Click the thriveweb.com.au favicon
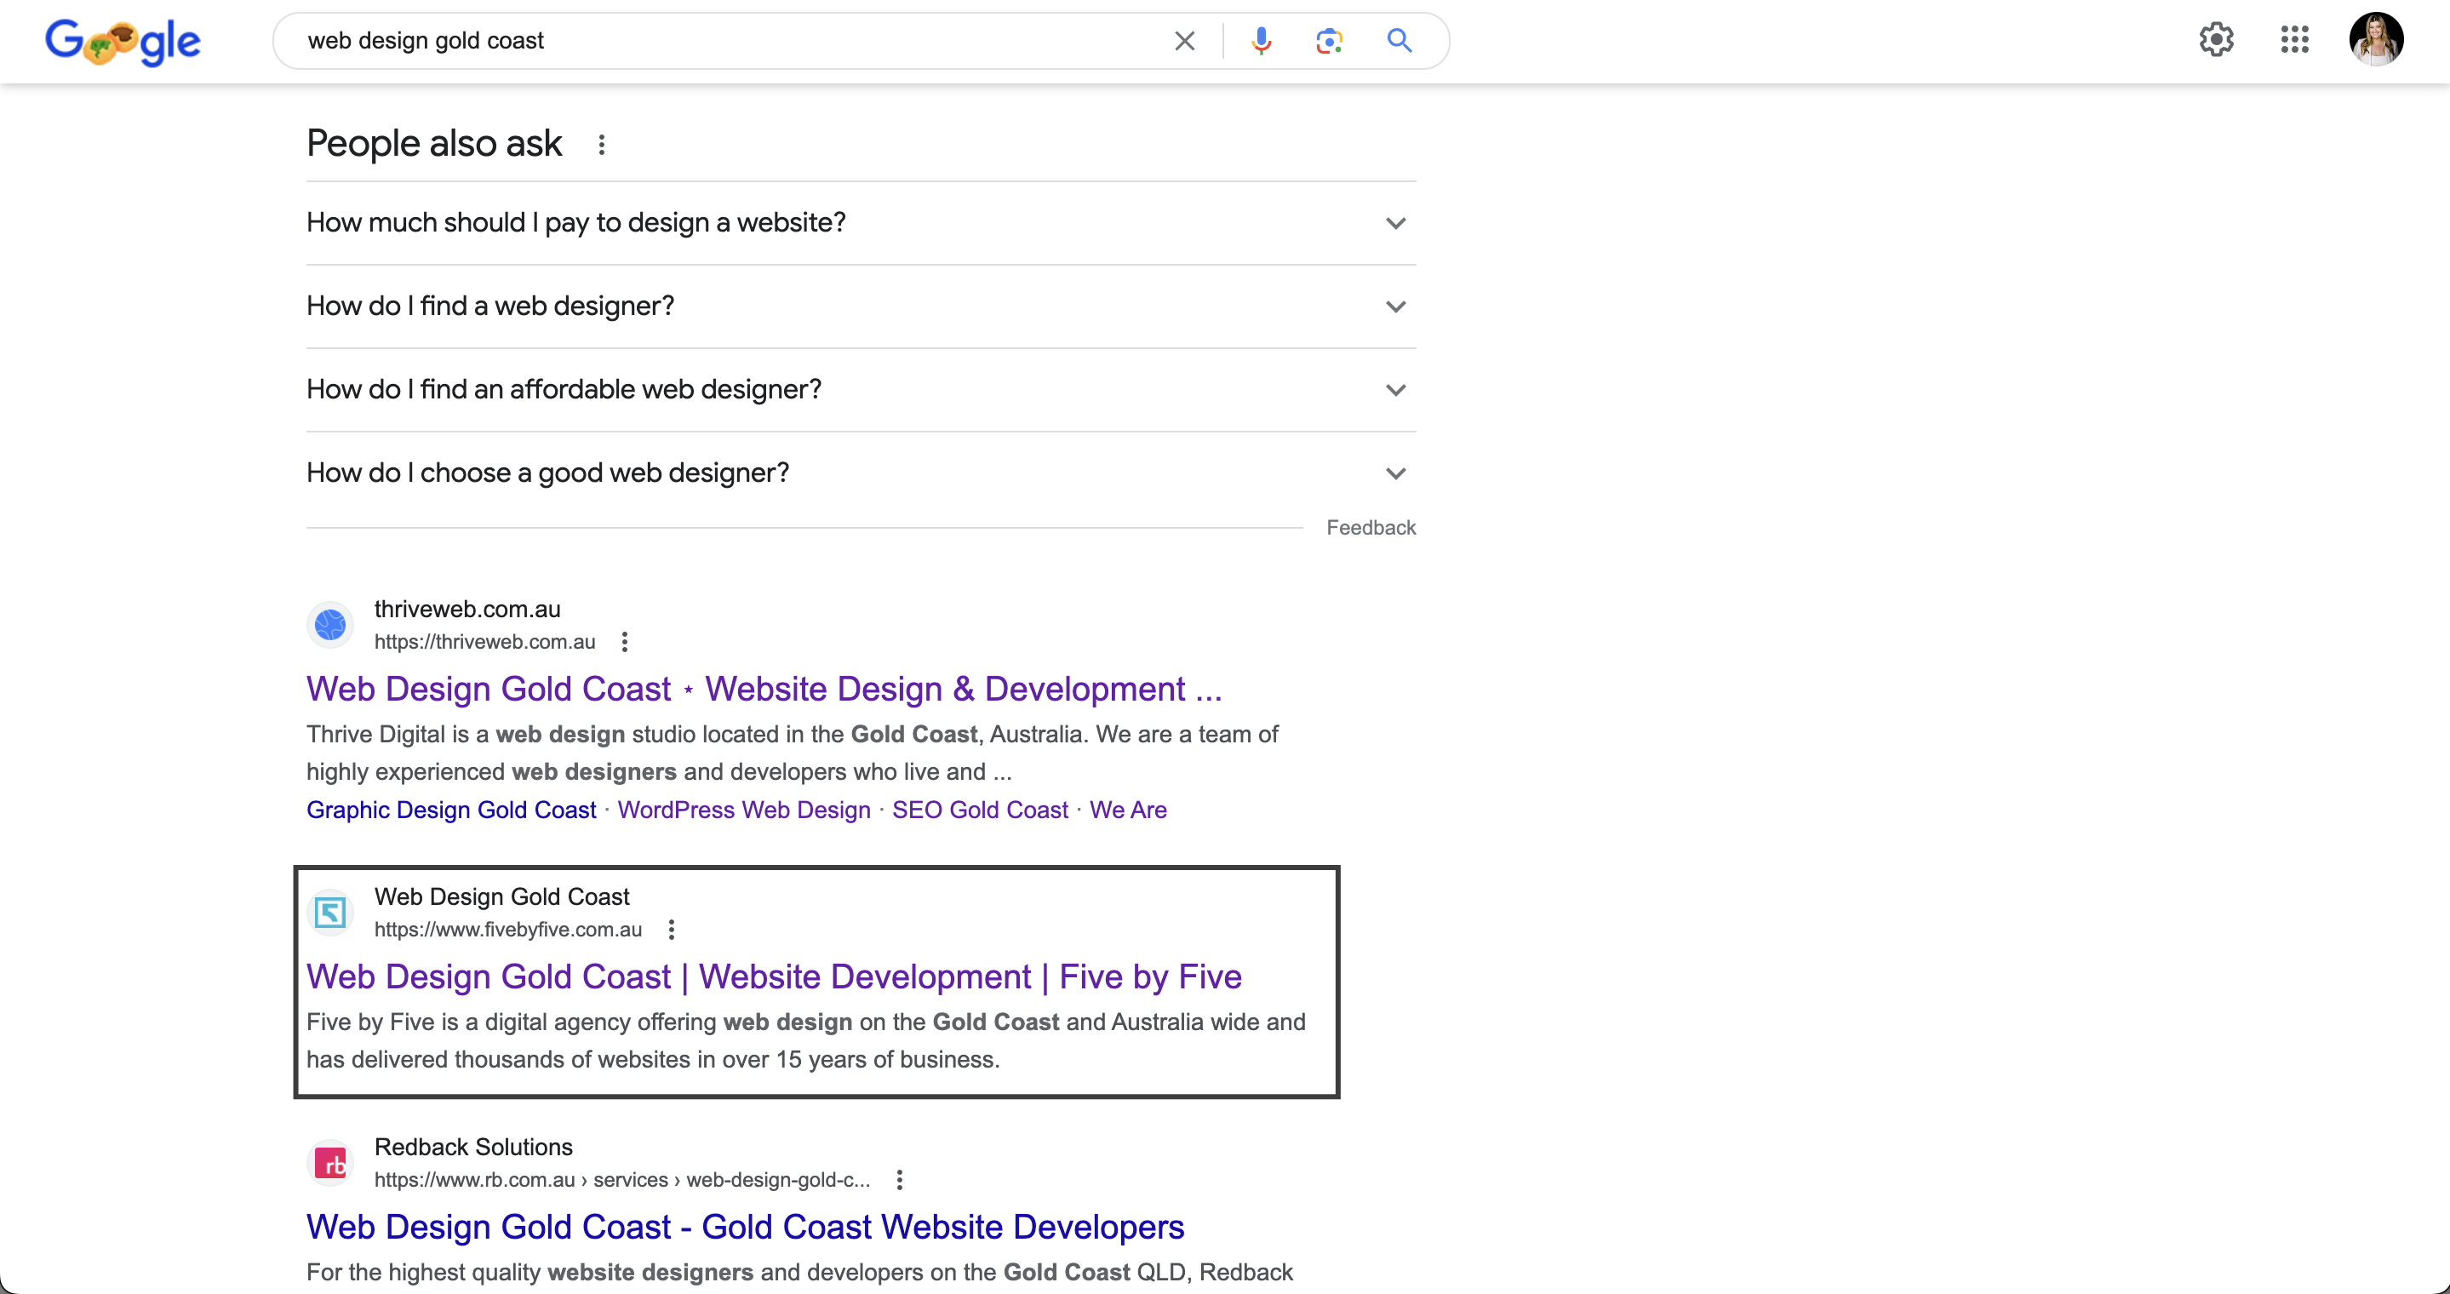Screen dimensions: 2450x1294 (x=330, y=625)
